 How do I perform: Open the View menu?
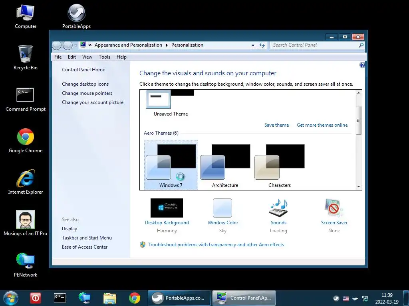[x=87, y=57]
